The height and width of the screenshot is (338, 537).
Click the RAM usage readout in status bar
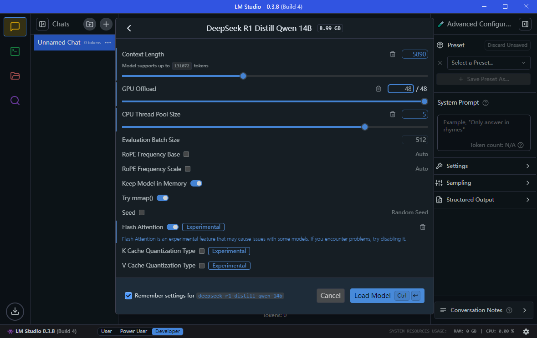(x=465, y=331)
